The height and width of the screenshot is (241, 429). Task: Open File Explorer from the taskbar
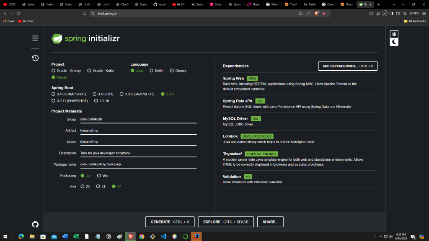(32, 237)
